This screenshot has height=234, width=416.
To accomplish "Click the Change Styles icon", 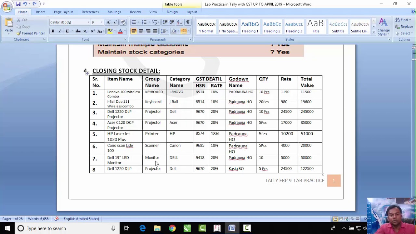I will point(383,23).
